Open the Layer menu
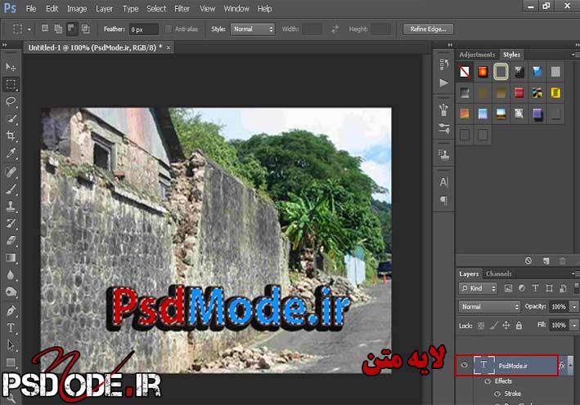This screenshot has width=580, height=405. pos(104,8)
